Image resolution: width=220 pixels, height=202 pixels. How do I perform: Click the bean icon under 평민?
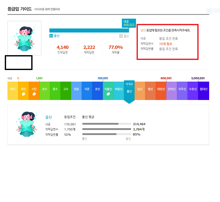pyautogui.click(x=23, y=94)
